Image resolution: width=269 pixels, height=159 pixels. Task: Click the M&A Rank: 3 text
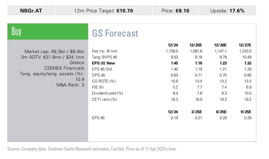(70, 85)
